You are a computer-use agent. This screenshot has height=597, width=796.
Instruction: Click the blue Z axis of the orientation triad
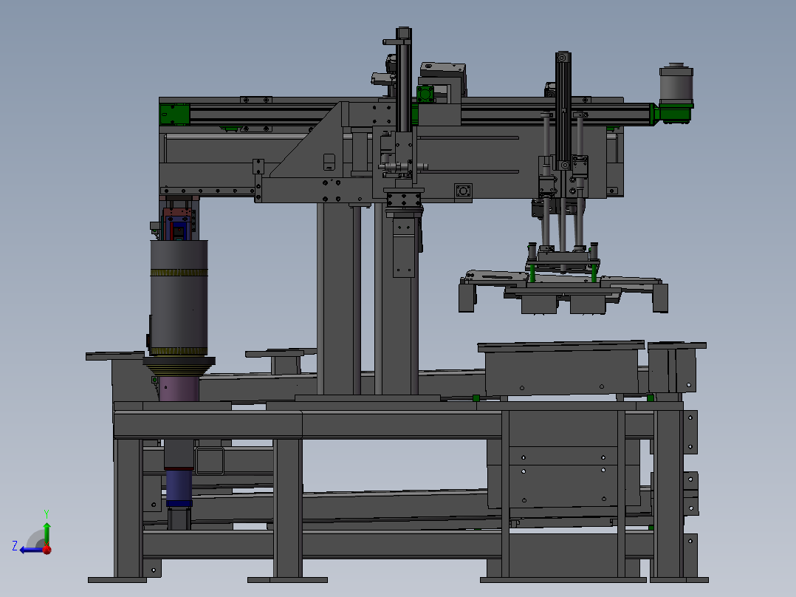coord(30,550)
